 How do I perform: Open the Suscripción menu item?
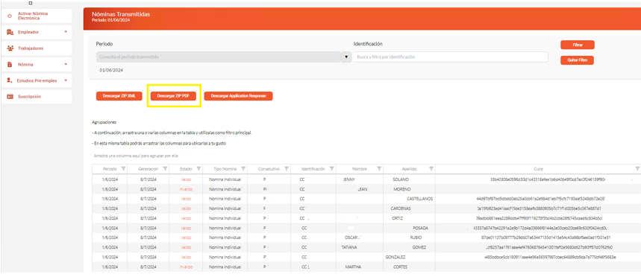[37, 97]
